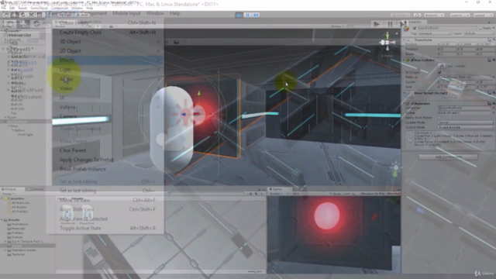Screen dimensions: 496x279
Task: Open the Layer dropdown showing Default
Action: click(x=479, y=33)
